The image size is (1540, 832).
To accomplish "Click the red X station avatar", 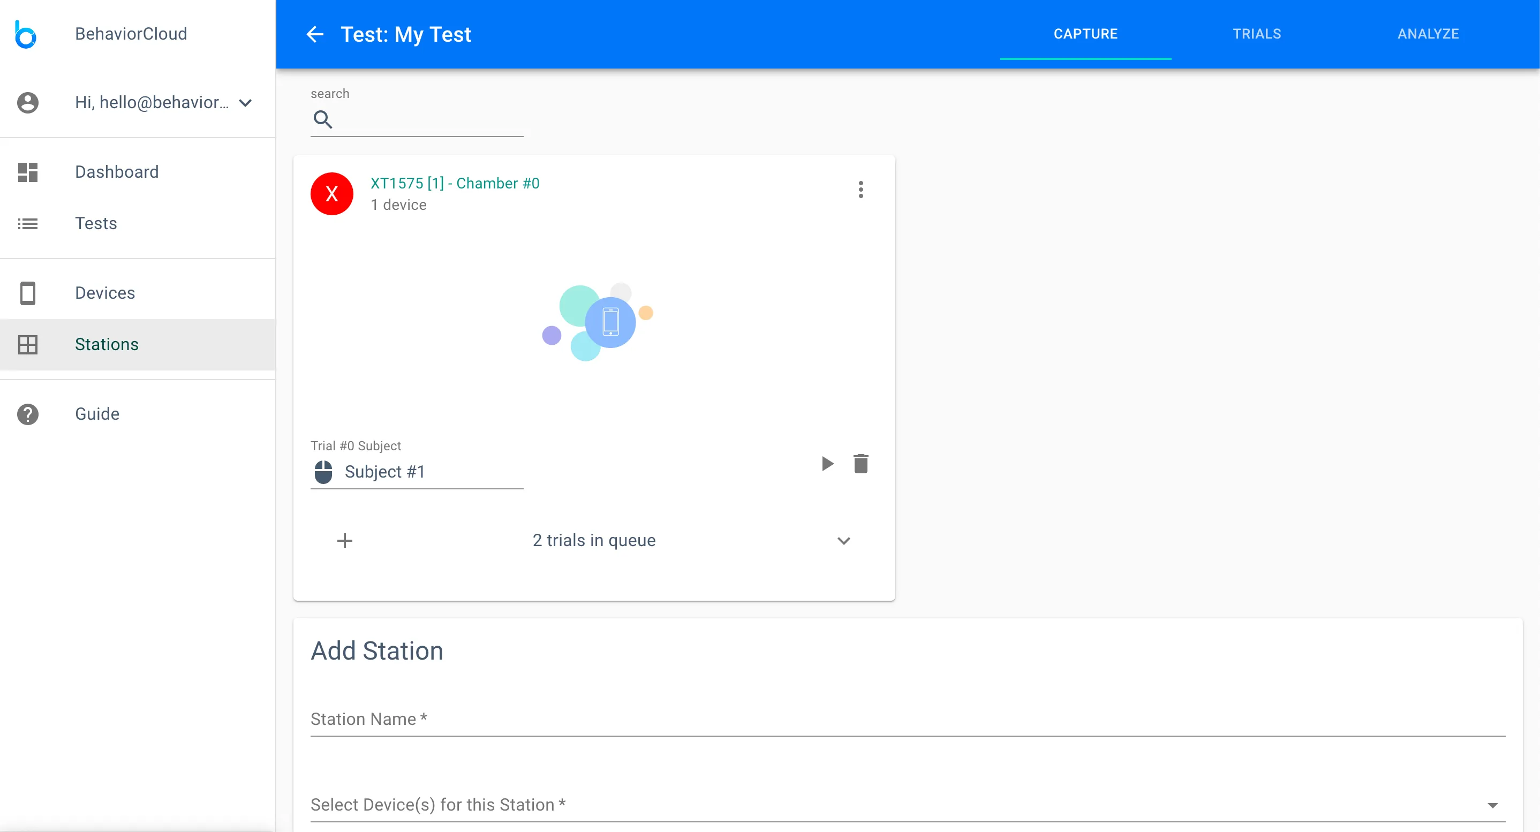I will 333,193.
